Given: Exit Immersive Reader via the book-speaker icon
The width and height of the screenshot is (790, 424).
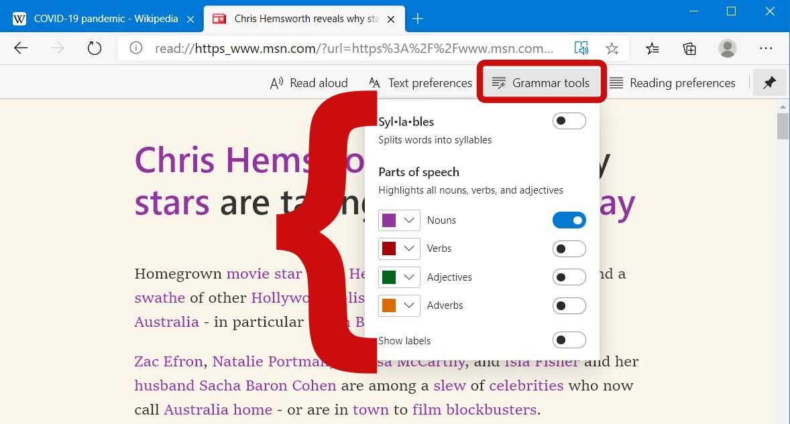Looking at the screenshot, I should click(581, 48).
